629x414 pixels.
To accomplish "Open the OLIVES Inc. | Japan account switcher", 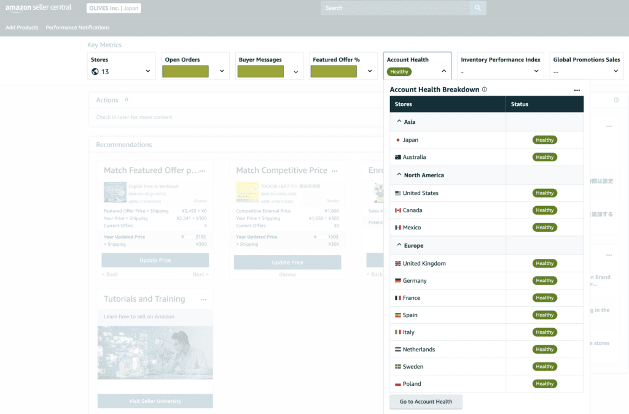I will point(114,8).
